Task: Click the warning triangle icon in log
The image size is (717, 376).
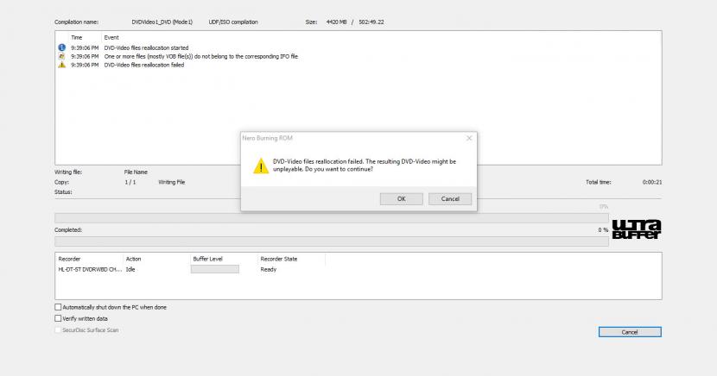Action: (61, 65)
